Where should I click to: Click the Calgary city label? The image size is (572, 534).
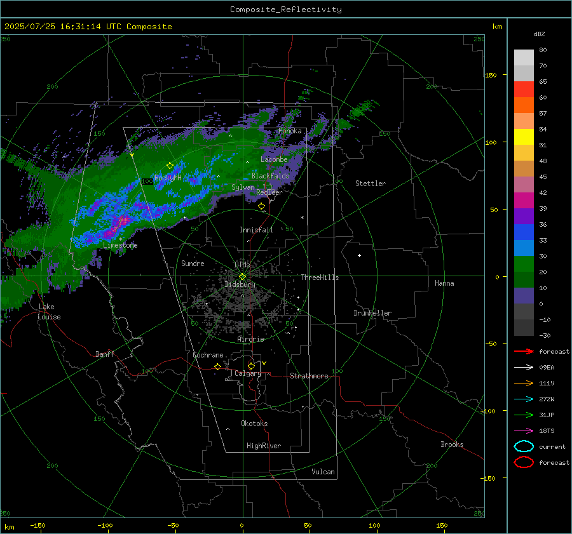(x=248, y=373)
